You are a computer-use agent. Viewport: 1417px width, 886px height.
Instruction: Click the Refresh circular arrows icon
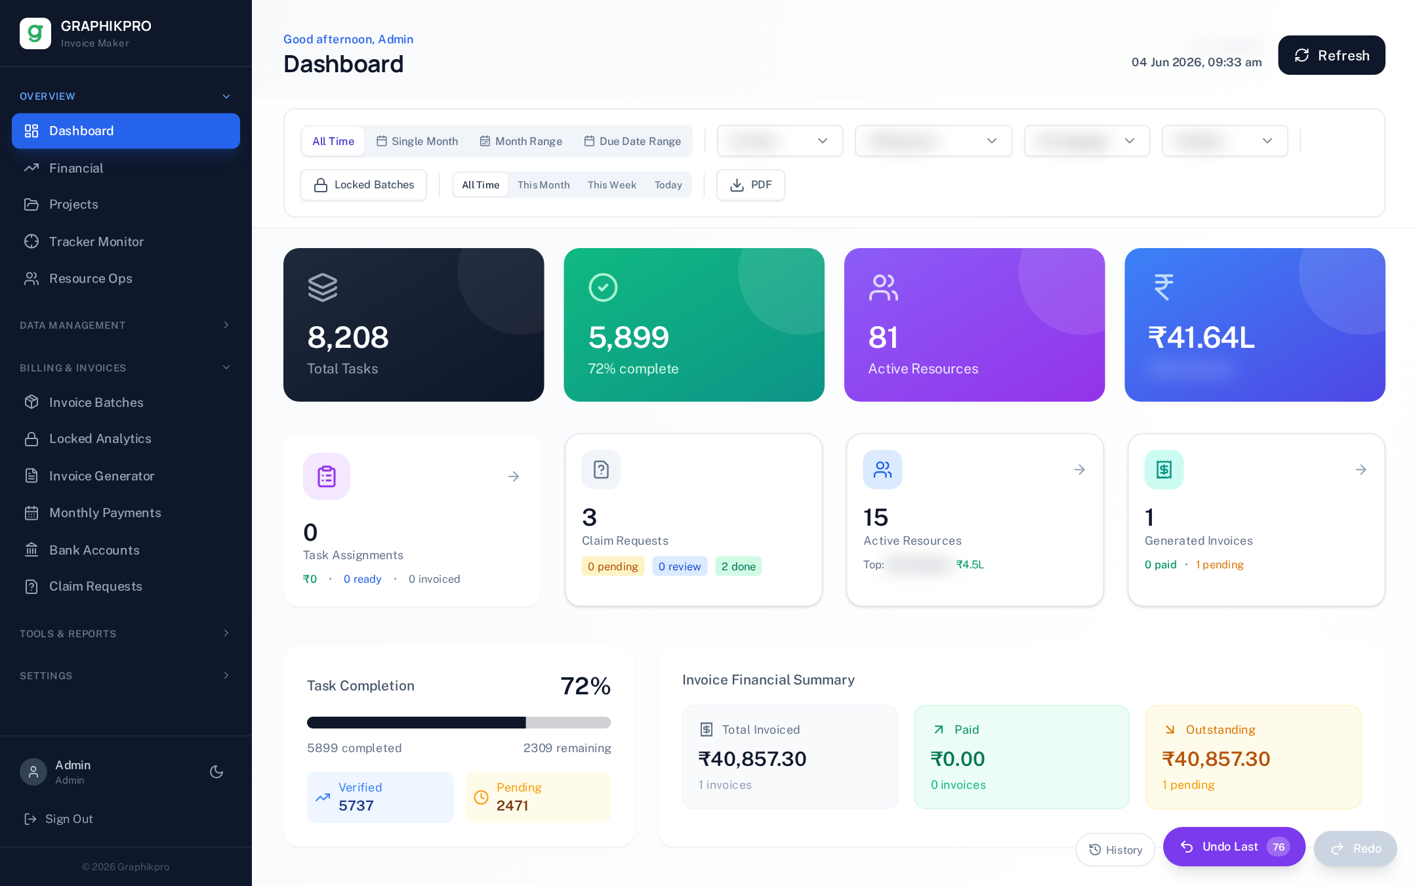[x=1302, y=56]
